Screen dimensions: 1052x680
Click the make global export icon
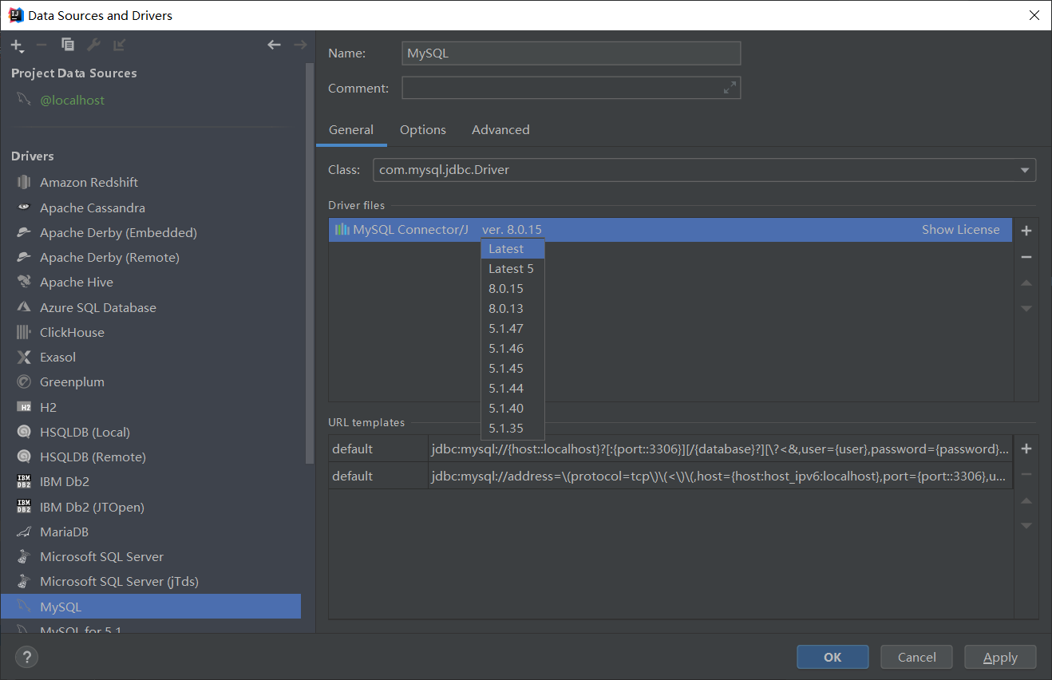pyautogui.click(x=119, y=45)
